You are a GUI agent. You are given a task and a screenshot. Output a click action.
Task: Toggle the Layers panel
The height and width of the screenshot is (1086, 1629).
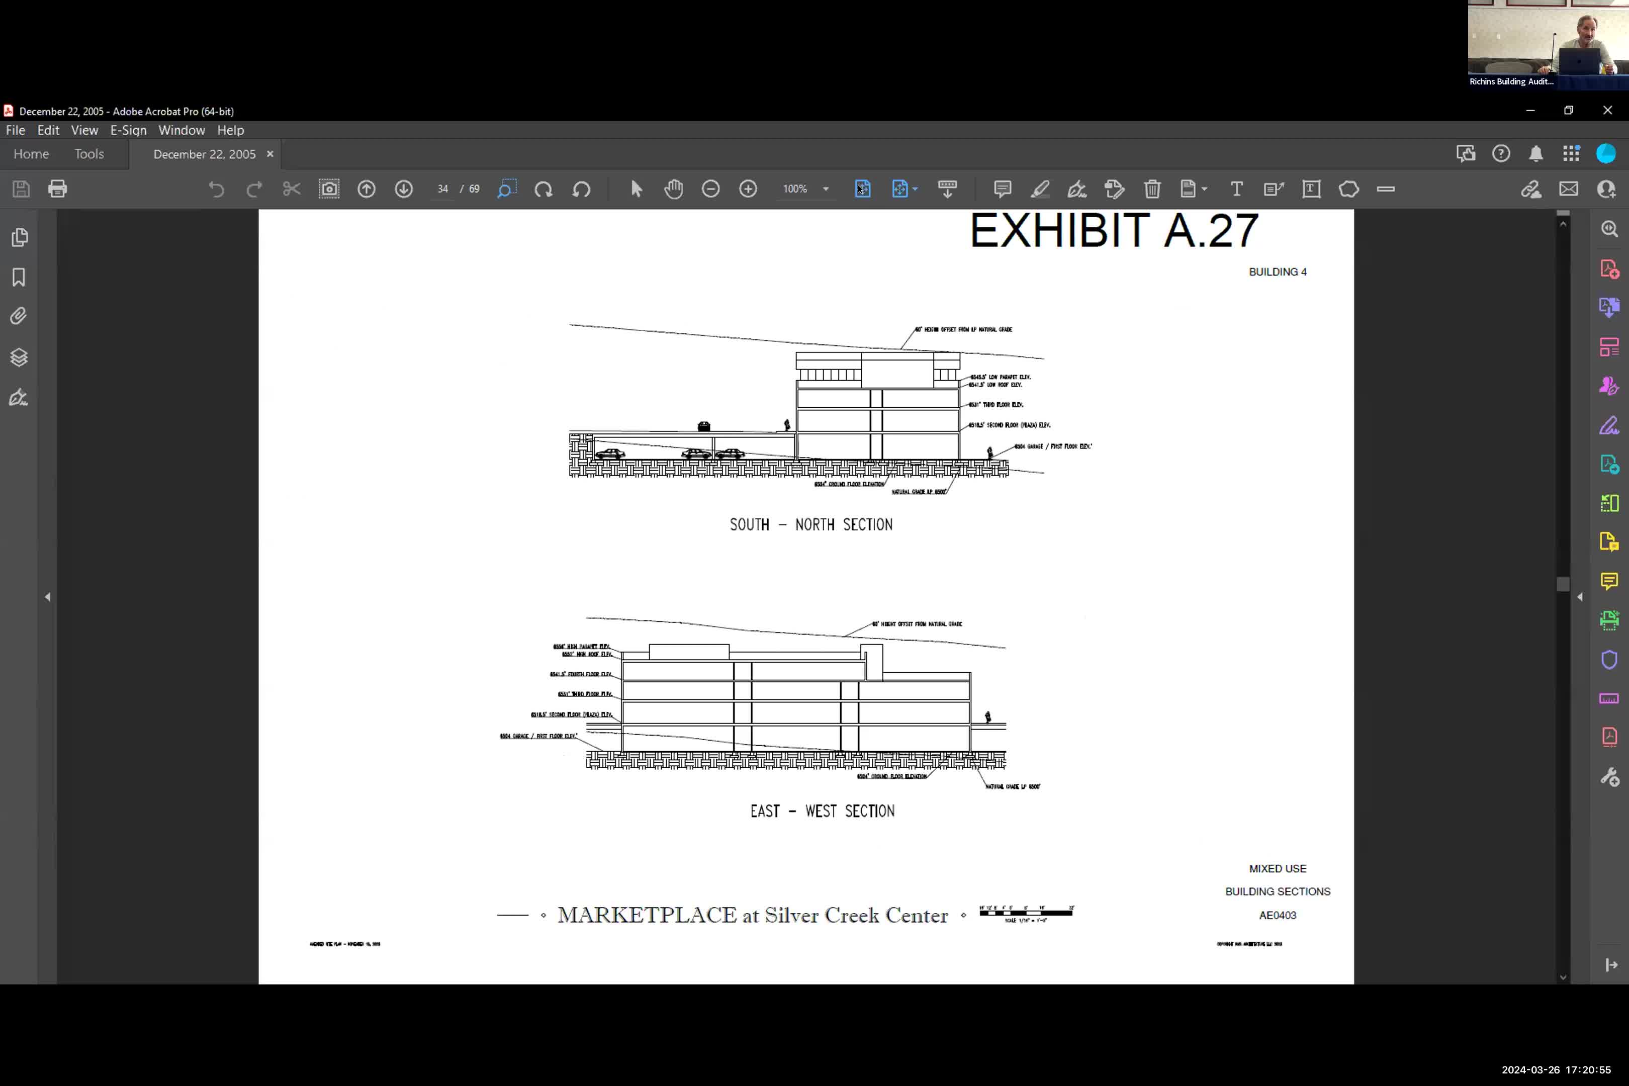[x=19, y=357]
